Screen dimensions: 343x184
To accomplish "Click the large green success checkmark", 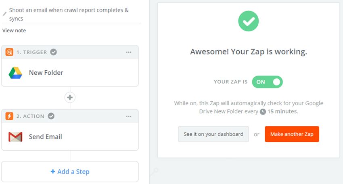I will [249, 21].
